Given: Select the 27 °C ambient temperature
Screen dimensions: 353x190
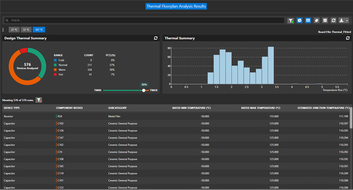Looking at the screenshot, I should pos(15,30).
